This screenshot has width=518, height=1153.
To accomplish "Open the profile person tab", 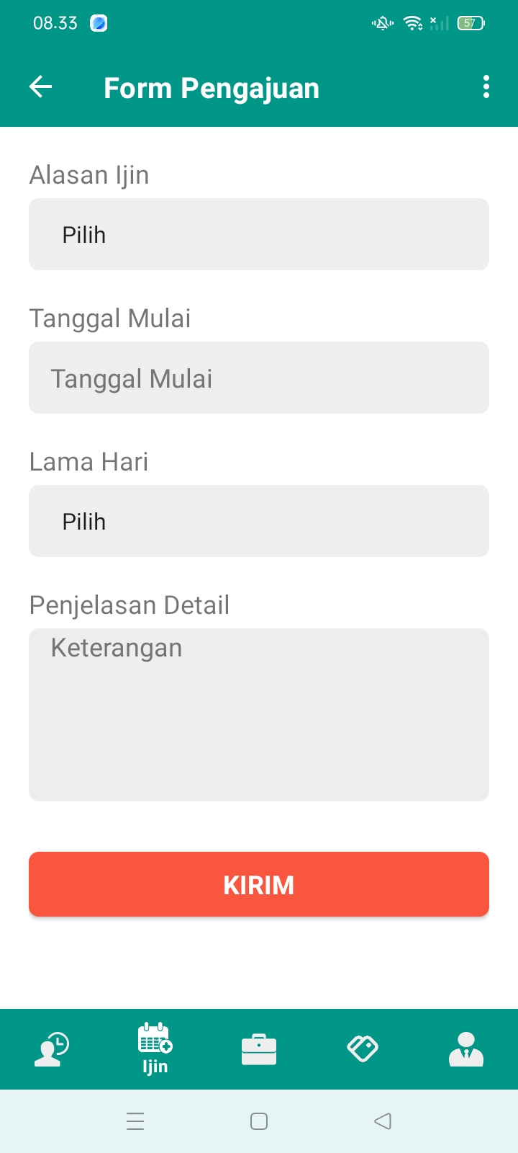I will pyautogui.click(x=466, y=1049).
